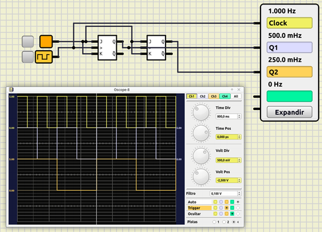The image size is (322, 232).
Task: Select the Pistas 2 radio button
Action: pyautogui.click(x=224, y=222)
